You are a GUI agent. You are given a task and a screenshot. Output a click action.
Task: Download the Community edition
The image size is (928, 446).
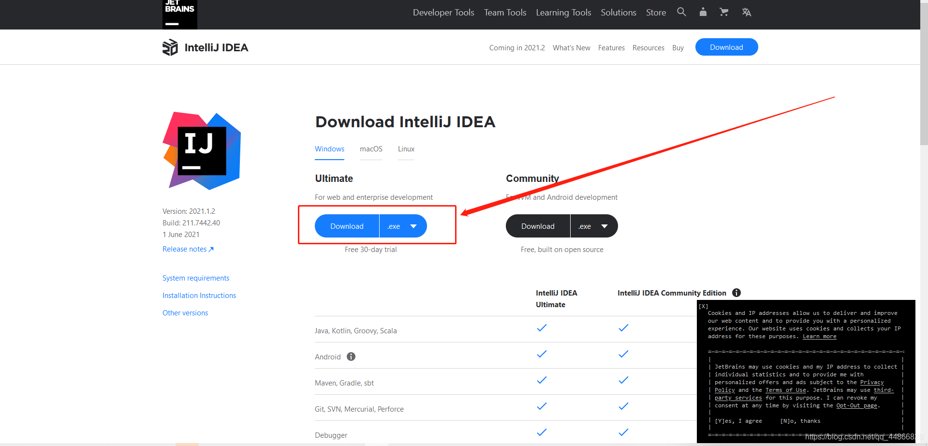pyautogui.click(x=538, y=226)
